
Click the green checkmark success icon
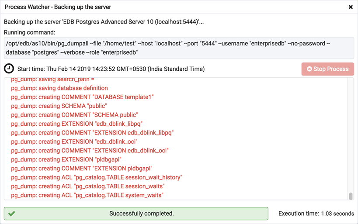pos(12,214)
